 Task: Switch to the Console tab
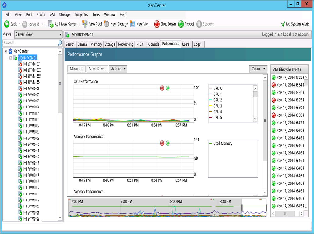pyautogui.click(x=154, y=44)
